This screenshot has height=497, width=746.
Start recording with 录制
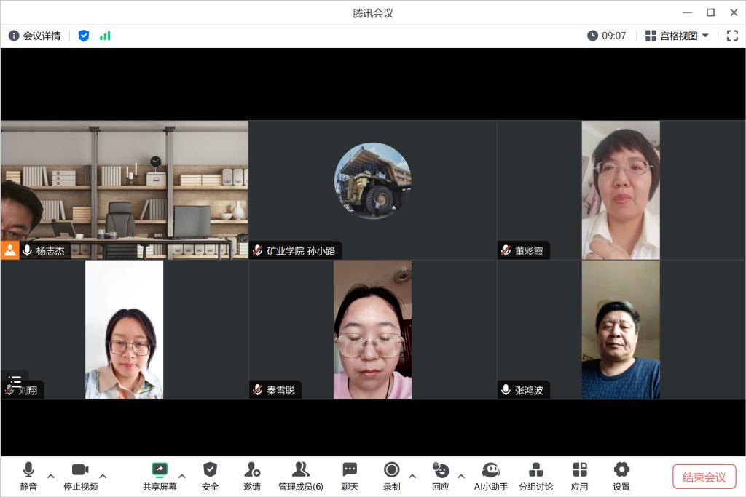(391, 477)
